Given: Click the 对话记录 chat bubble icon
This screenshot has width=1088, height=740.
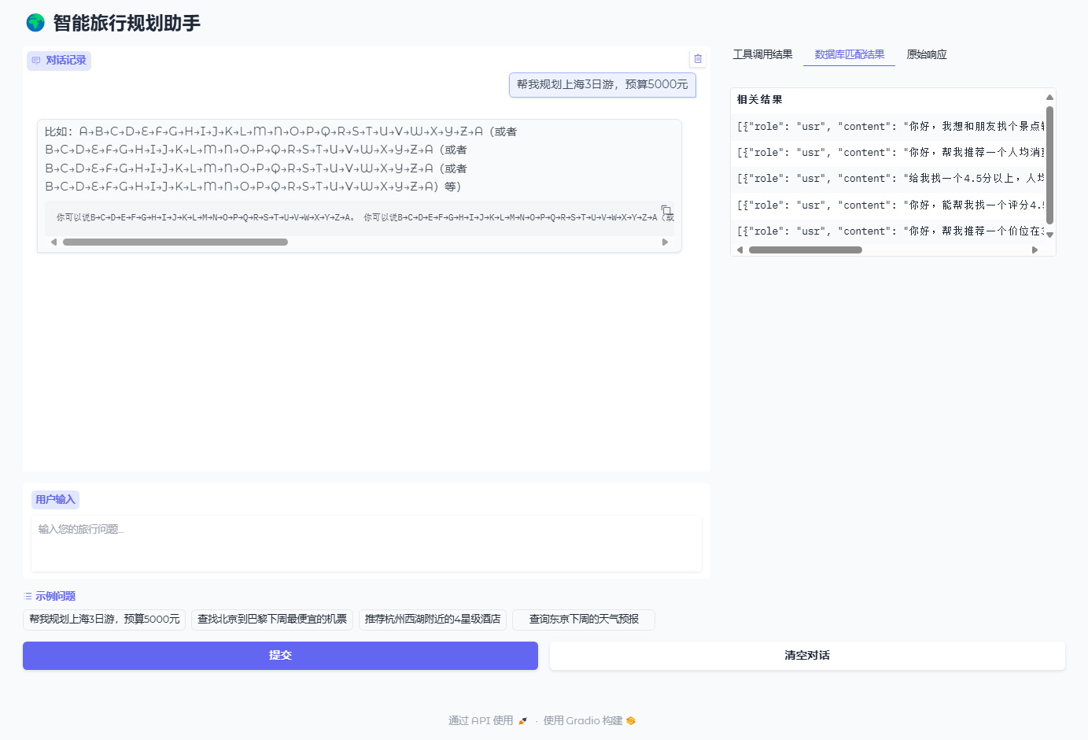Looking at the screenshot, I should [36, 61].
